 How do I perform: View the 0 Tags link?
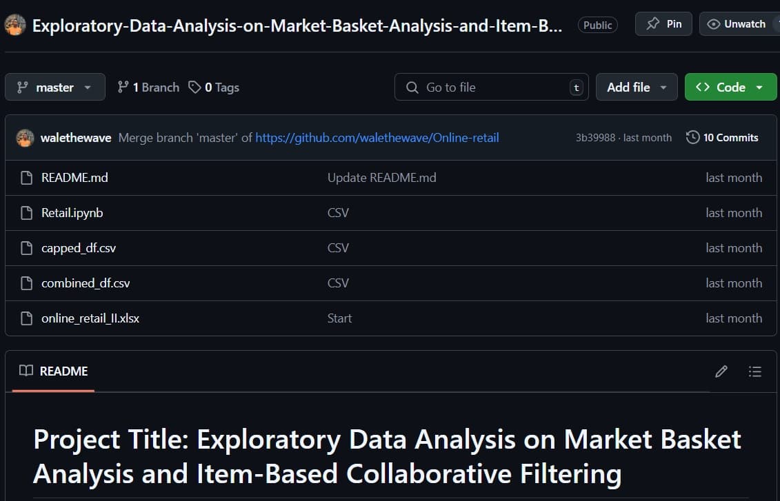click(x=214, y=88)
